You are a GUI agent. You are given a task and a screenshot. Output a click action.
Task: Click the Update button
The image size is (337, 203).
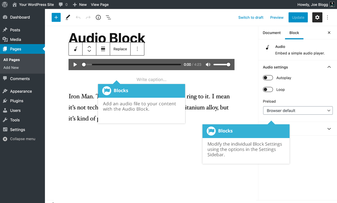click(x=298, y=17)
